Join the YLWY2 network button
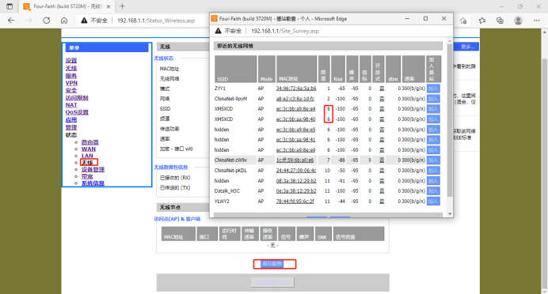This screenshot has height=294, width=548. point(433,202)
